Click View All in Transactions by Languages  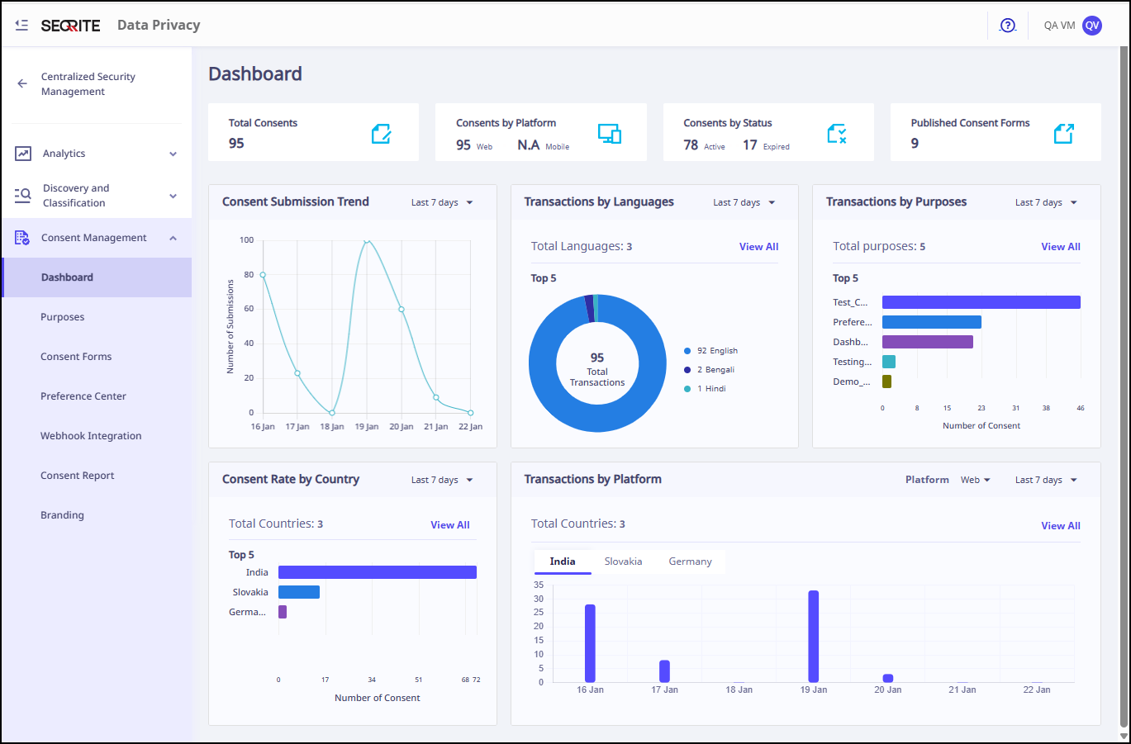tap(758, 247)
